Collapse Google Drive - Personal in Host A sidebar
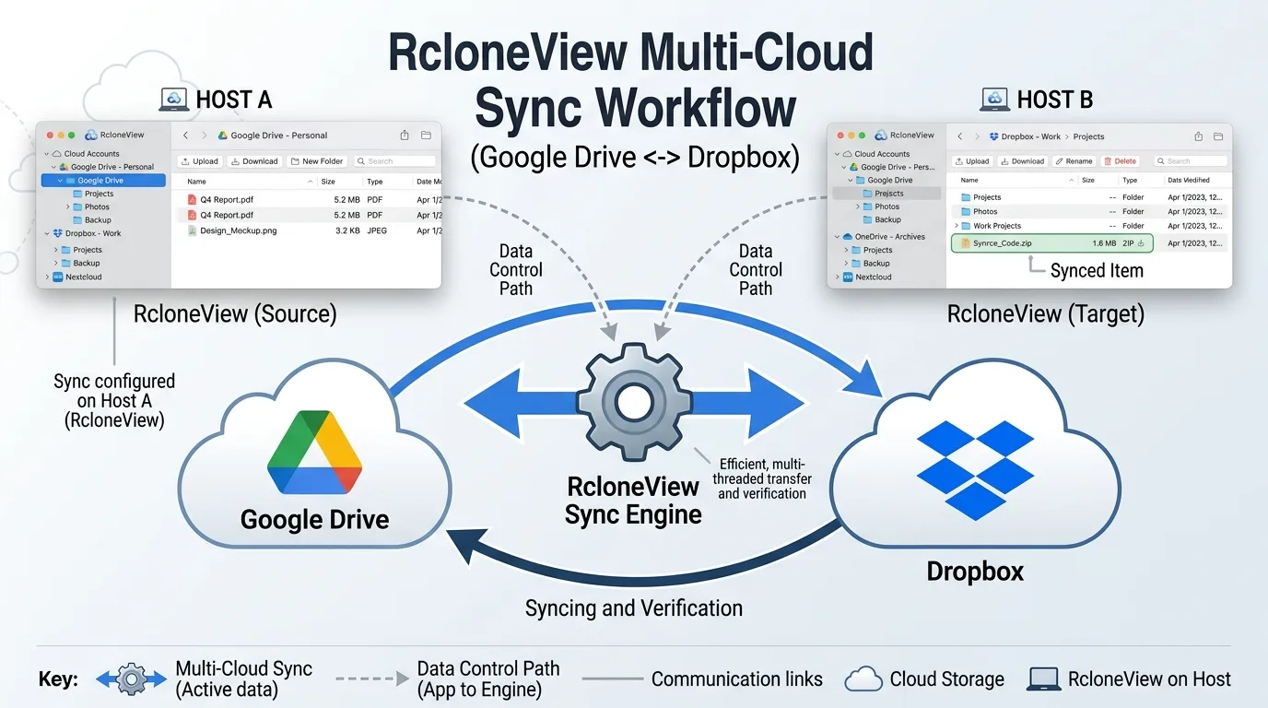The image size is (1268, 708). point(53,167)
